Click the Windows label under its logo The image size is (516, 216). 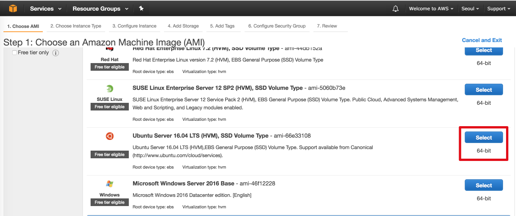coord(110,195)
